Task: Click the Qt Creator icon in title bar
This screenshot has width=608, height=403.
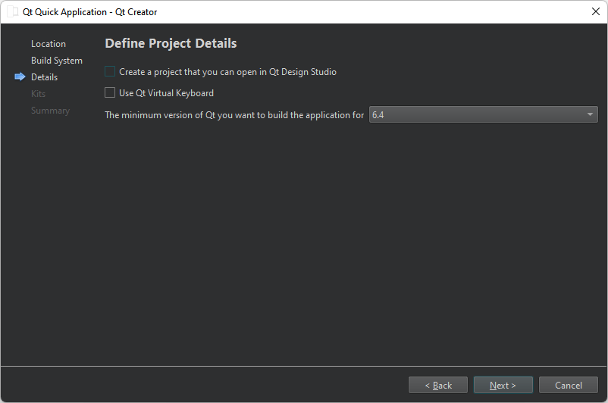Action: pyautogui.click(x=12, y=12)
